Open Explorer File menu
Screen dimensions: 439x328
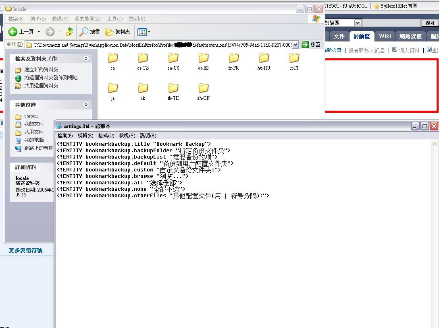(x=16, y=19)
